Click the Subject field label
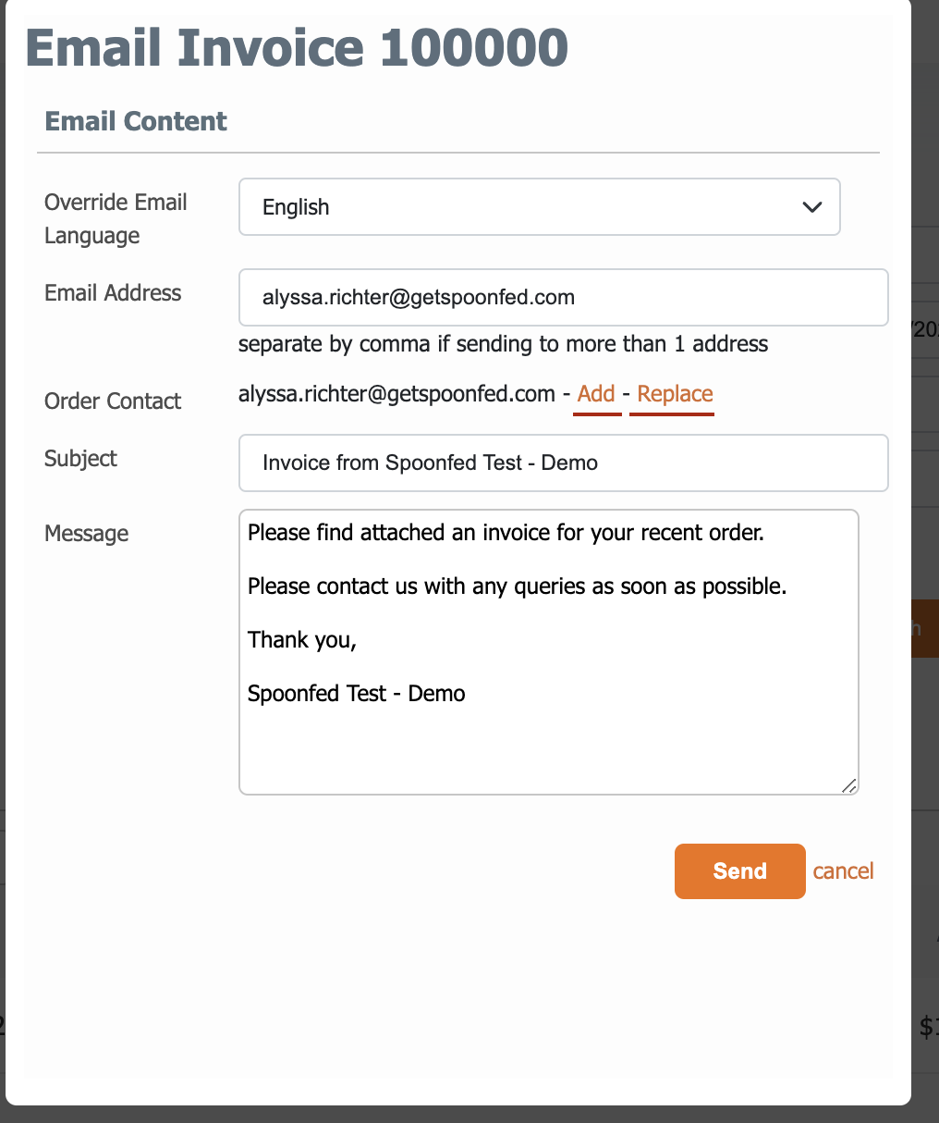 [x=80, y=459]
